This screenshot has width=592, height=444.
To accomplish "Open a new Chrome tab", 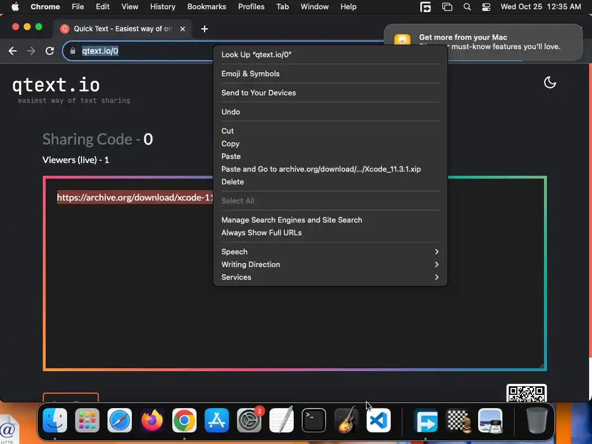I will pyautogui.click(x=205, y=29).
